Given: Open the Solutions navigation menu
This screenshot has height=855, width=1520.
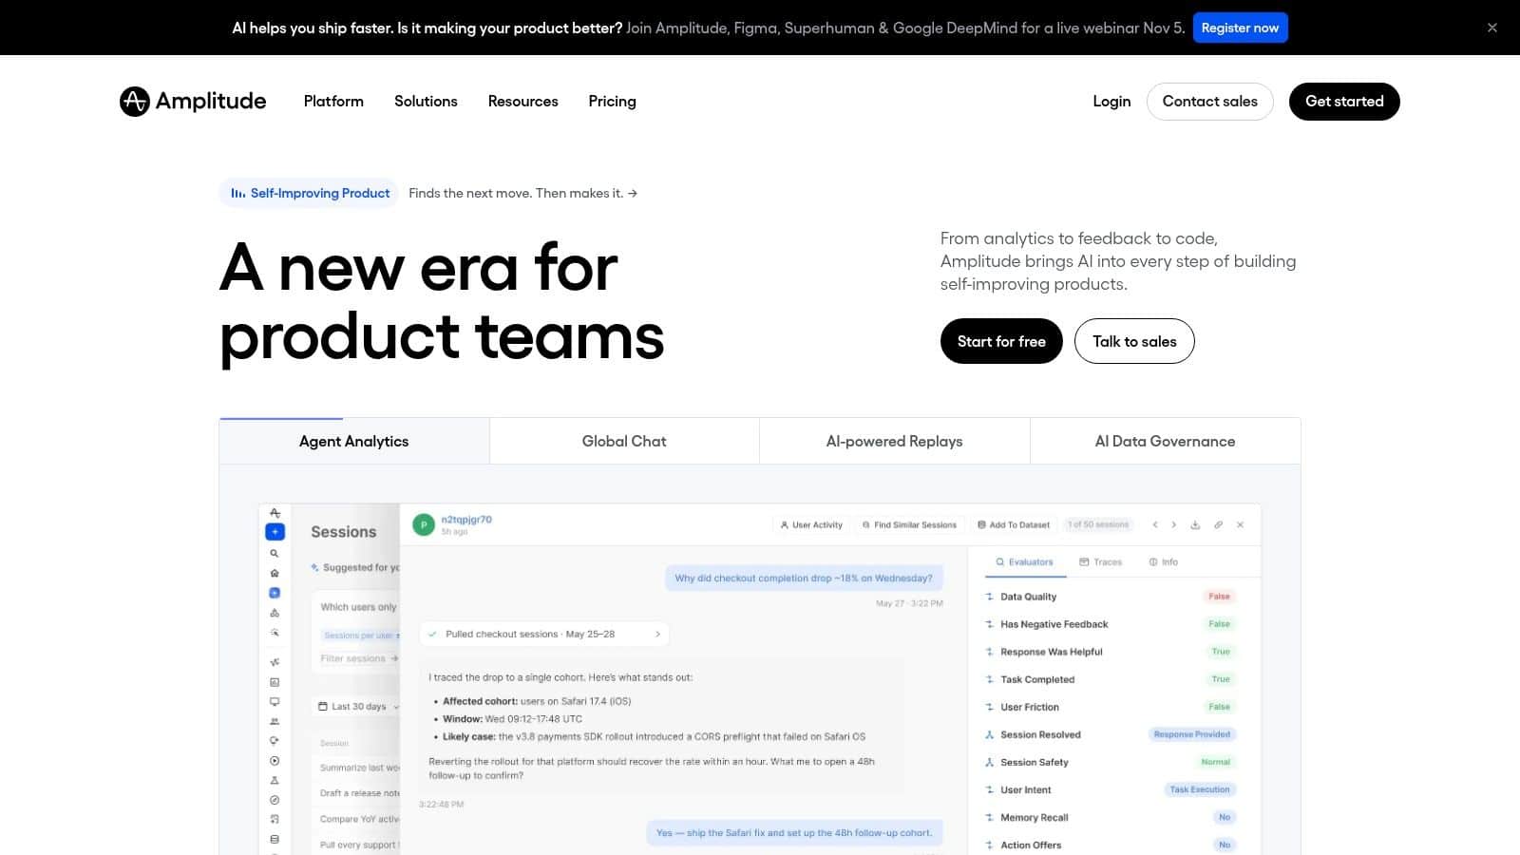Looking at the screenshot, I should click(426, 101).
